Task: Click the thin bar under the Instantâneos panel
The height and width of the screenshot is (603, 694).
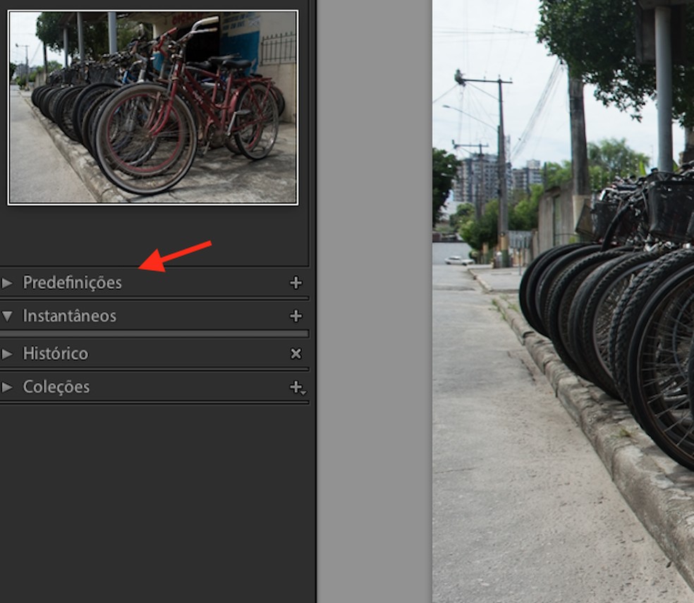Action: click(x=155, y=333)
